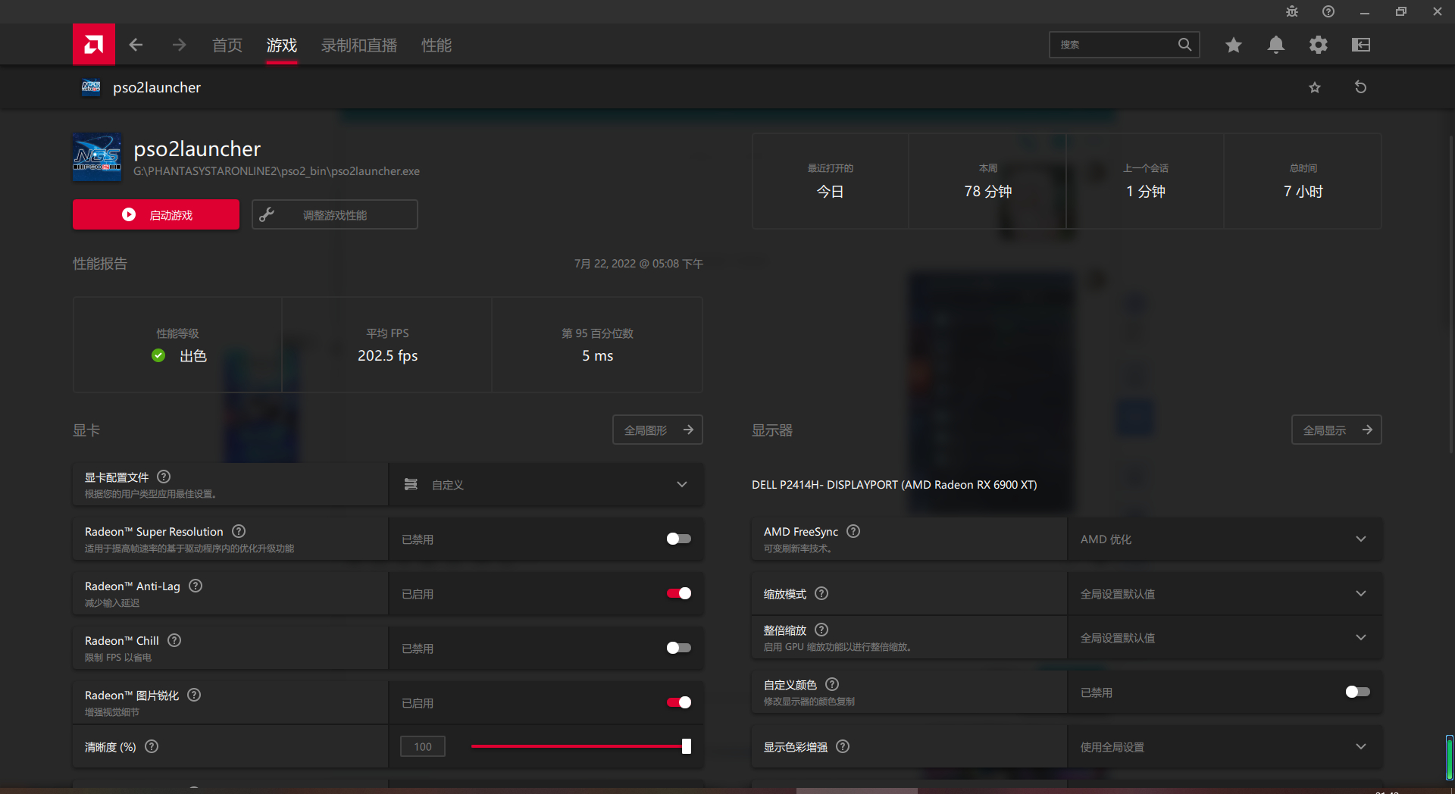
Task: Adjust the 清晰度 slider handle
Action: point(687,746)
